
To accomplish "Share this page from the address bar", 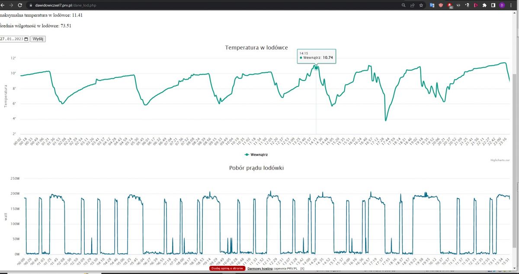I will (412, 5).
